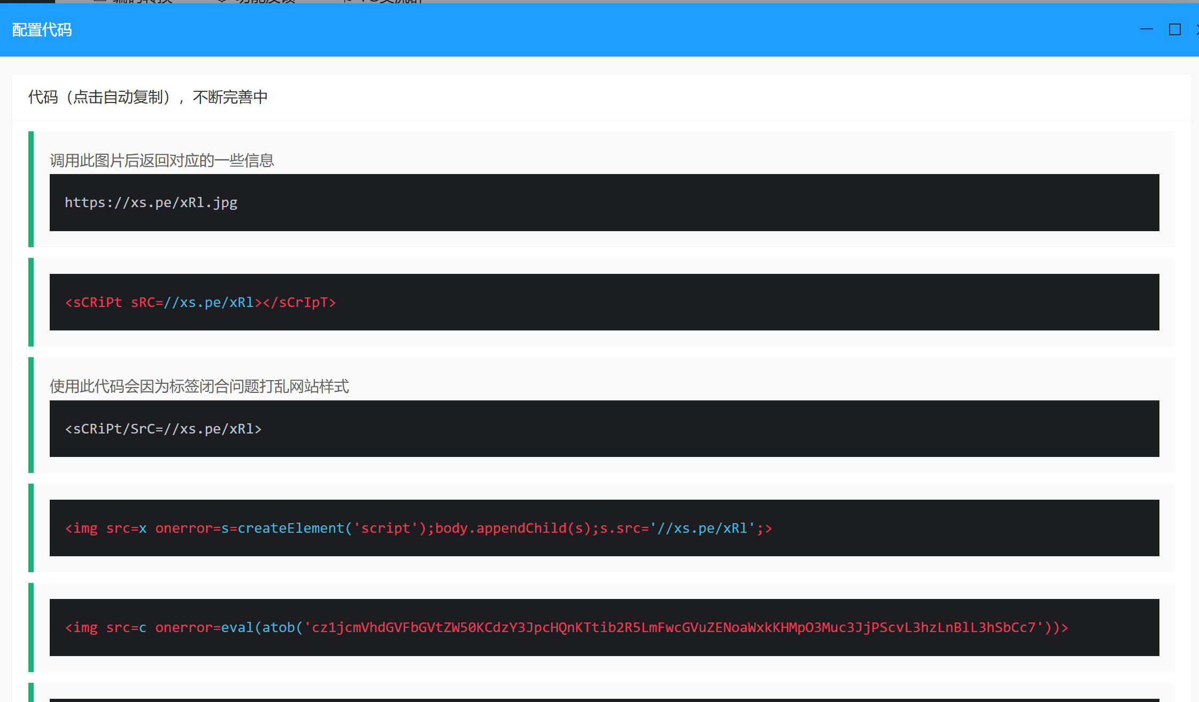Click the green bar beside the image URL block
Image resolution: width=1199 pixels, height=702 pixels.
pos(31,189)
